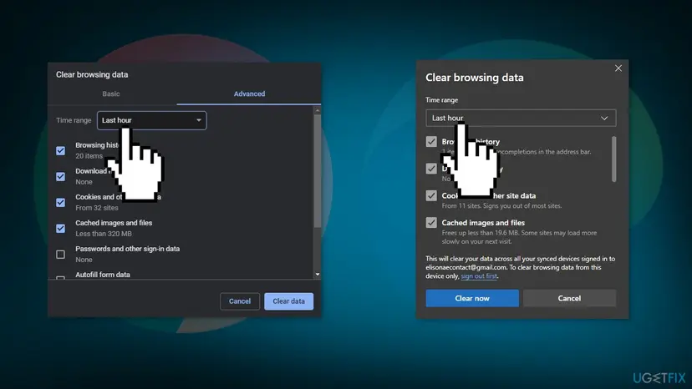Image resolution: width=692 pixels, height=389 pixels.
Task: Uncheck Browsing history in Edge dialog
Action: 431,142
